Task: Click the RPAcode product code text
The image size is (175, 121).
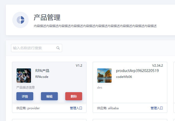Action: click(x=42, y=77)
